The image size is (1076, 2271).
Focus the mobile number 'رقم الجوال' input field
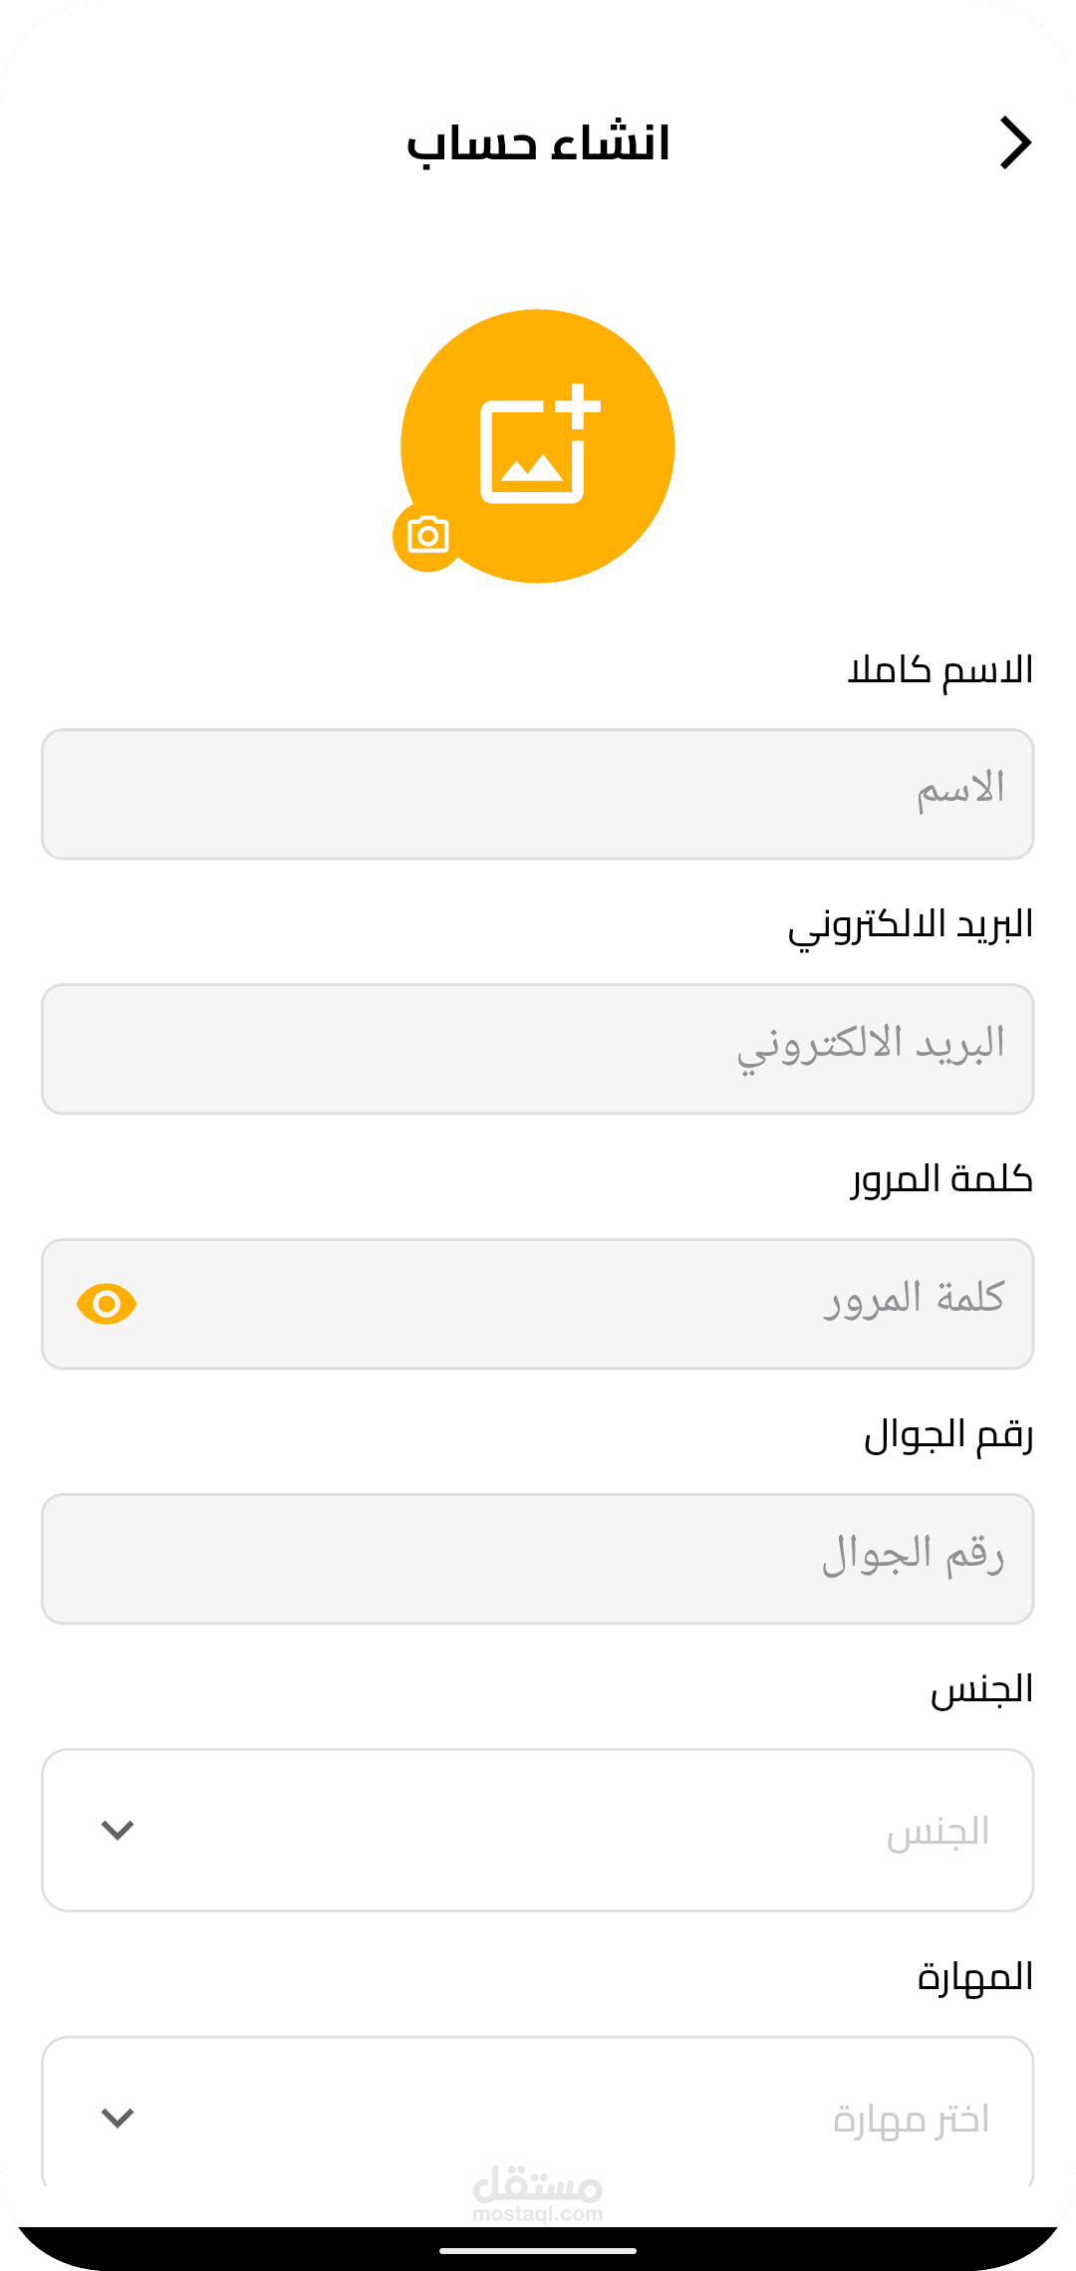pyautogui.click(x=538, y=1559)
